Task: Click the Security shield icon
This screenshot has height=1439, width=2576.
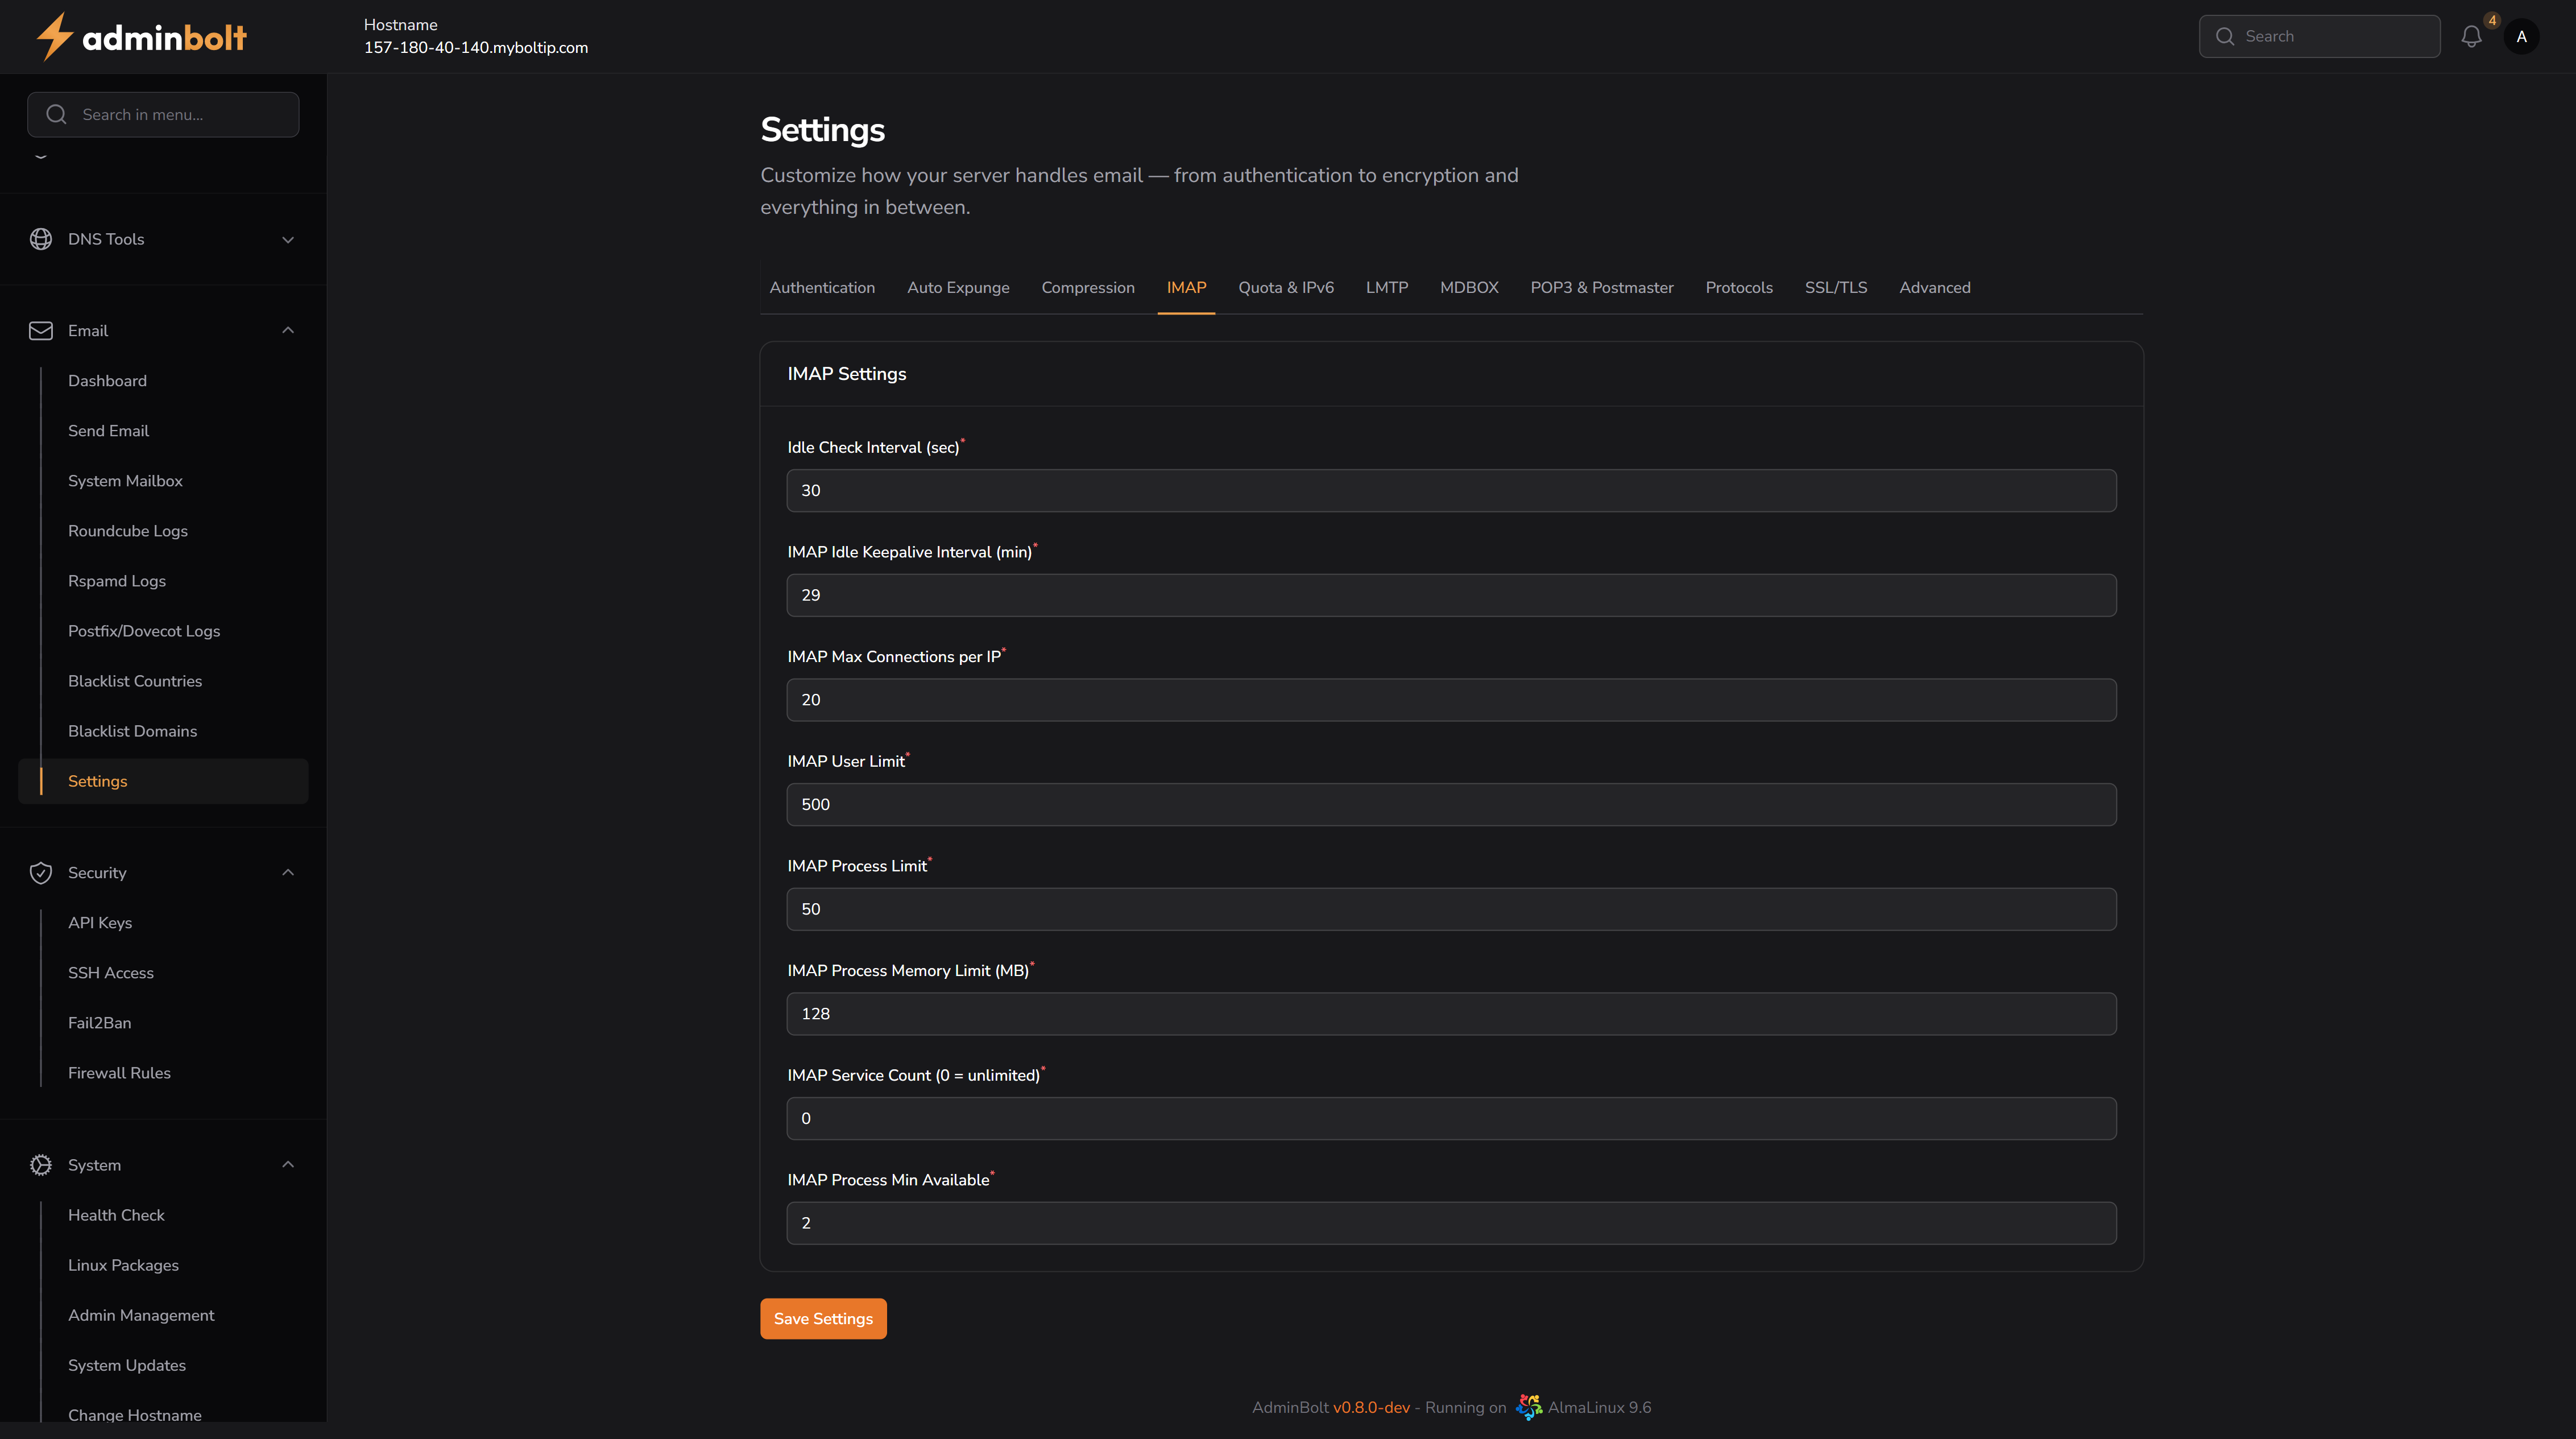Action: [41, 873]
